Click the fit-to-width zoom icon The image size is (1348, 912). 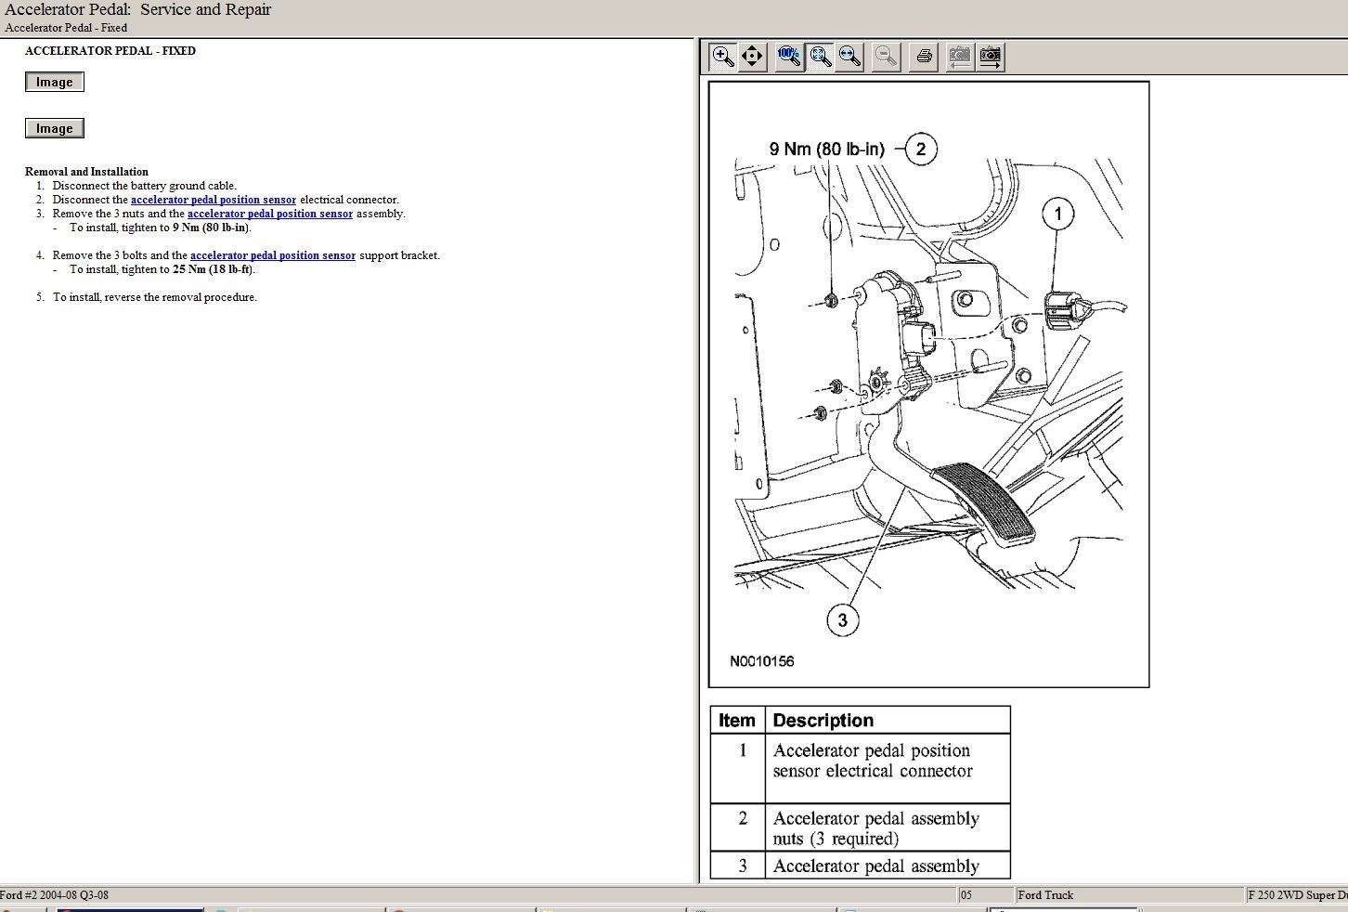click(849, 57)
